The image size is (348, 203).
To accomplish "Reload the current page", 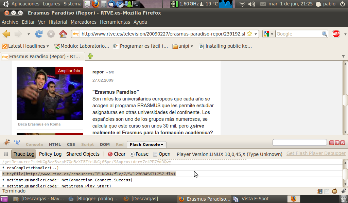I will pyautogui.click(x=39, y=34).
